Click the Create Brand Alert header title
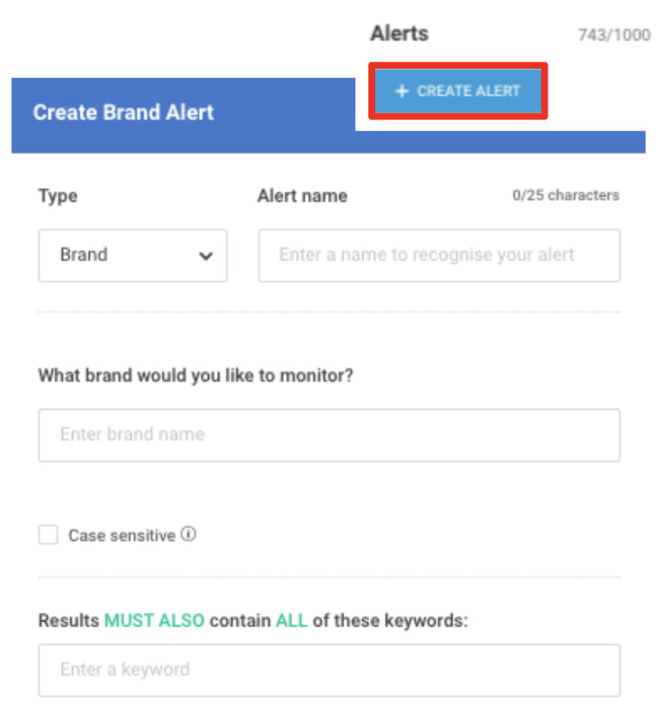Screen dimensions: 662x712 tap(124, 112)
